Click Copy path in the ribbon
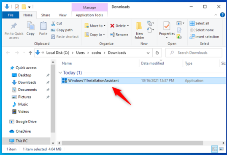The width and height of the screenshot is (227, 155). 62,30
